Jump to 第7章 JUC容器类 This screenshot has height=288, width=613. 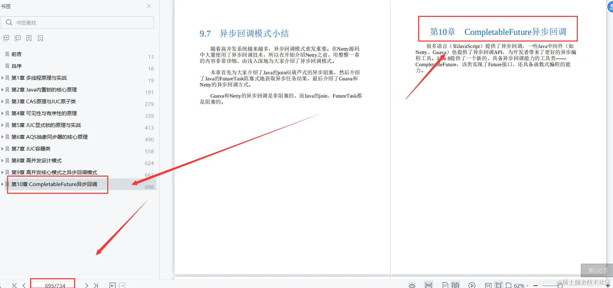tap(31, 149)
